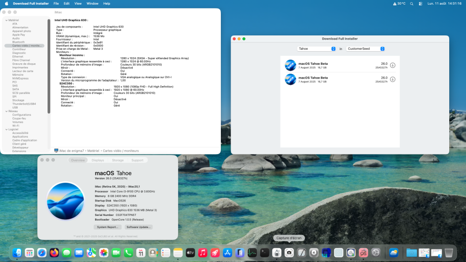The image size is (466, 262).
Task: Open the Trash in the Dock
Action: point(449,253)
